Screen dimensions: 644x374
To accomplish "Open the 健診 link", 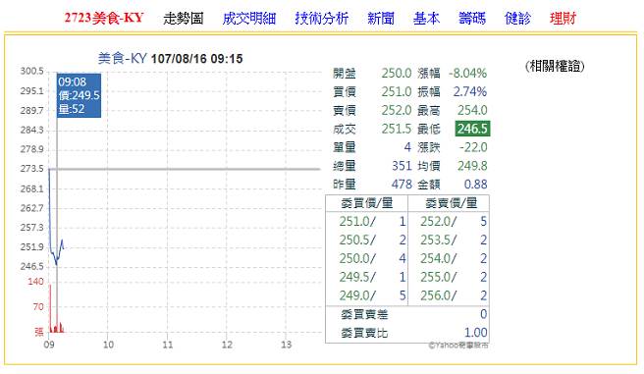I will [517, 18].
